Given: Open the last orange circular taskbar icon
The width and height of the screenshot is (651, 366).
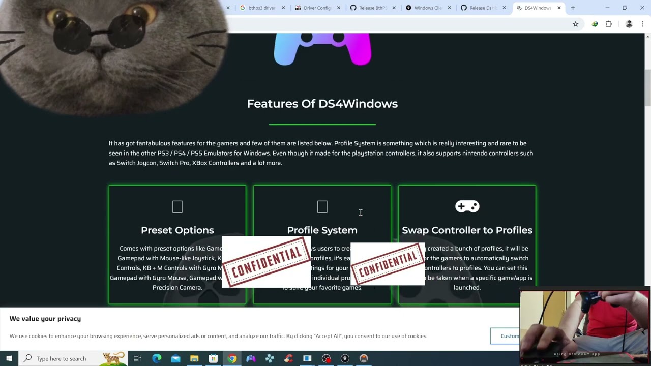Looking at the screenshot, I should click(364, 358).
